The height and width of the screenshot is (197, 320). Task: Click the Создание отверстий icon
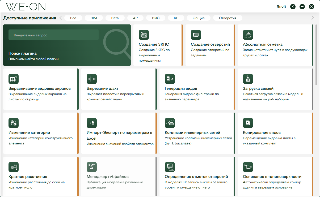coord(196,35)
